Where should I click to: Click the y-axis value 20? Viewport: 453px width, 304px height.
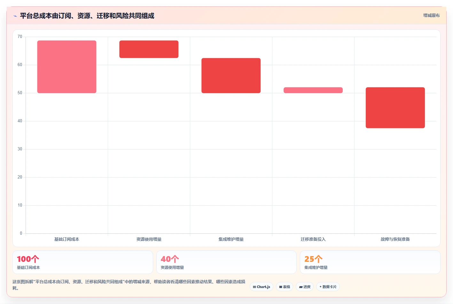point(20,177)
